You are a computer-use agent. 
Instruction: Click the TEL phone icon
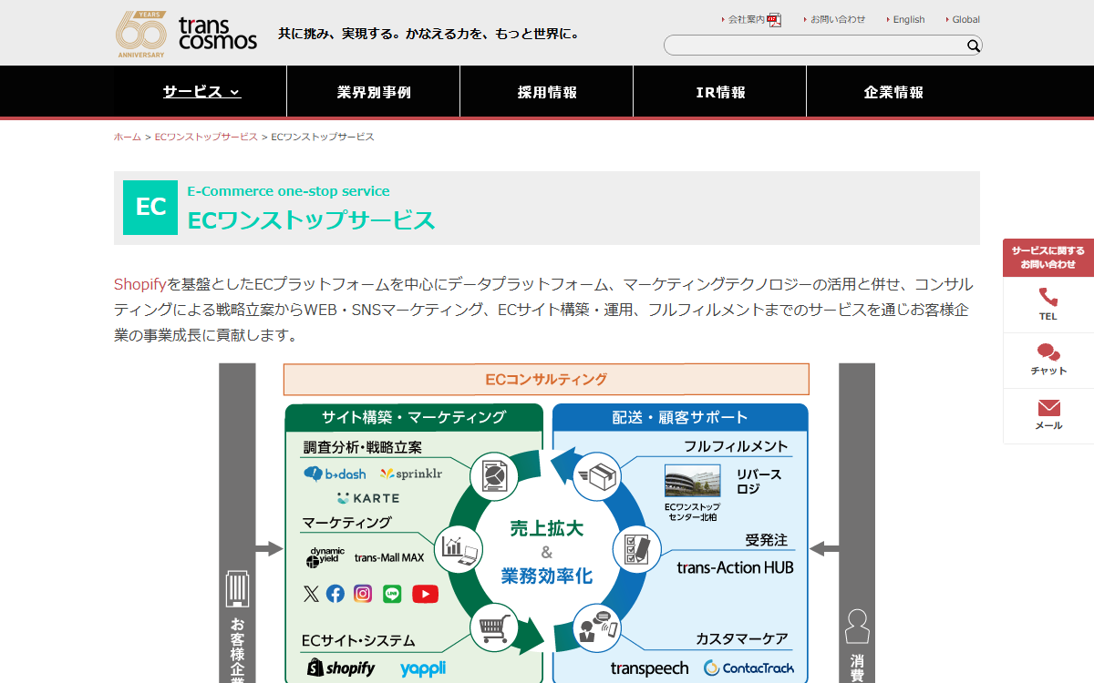pos(1048,297)
